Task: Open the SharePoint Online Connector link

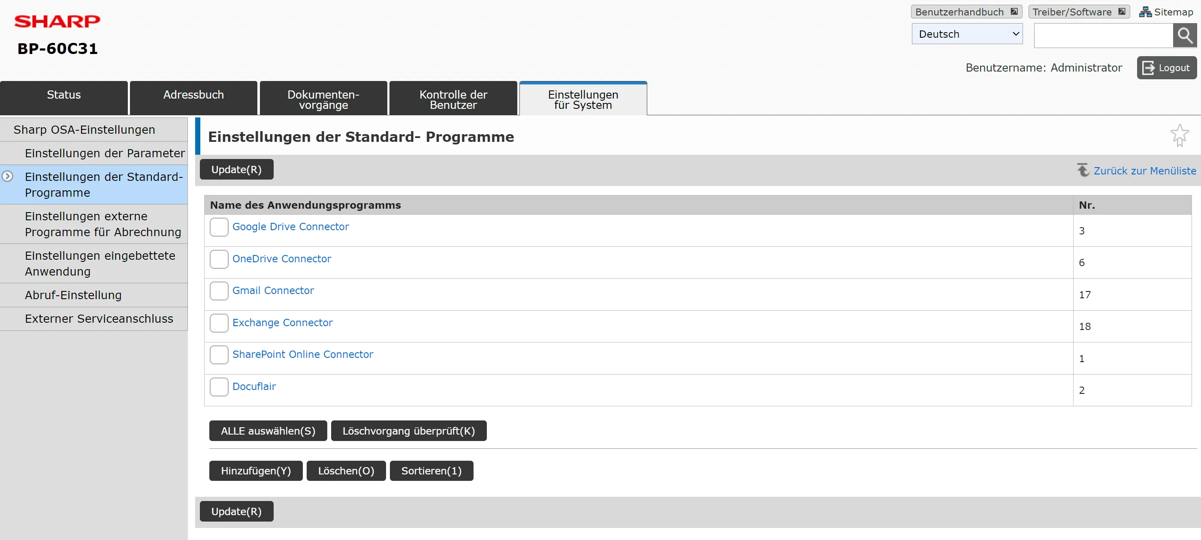Action: [302, 354]
